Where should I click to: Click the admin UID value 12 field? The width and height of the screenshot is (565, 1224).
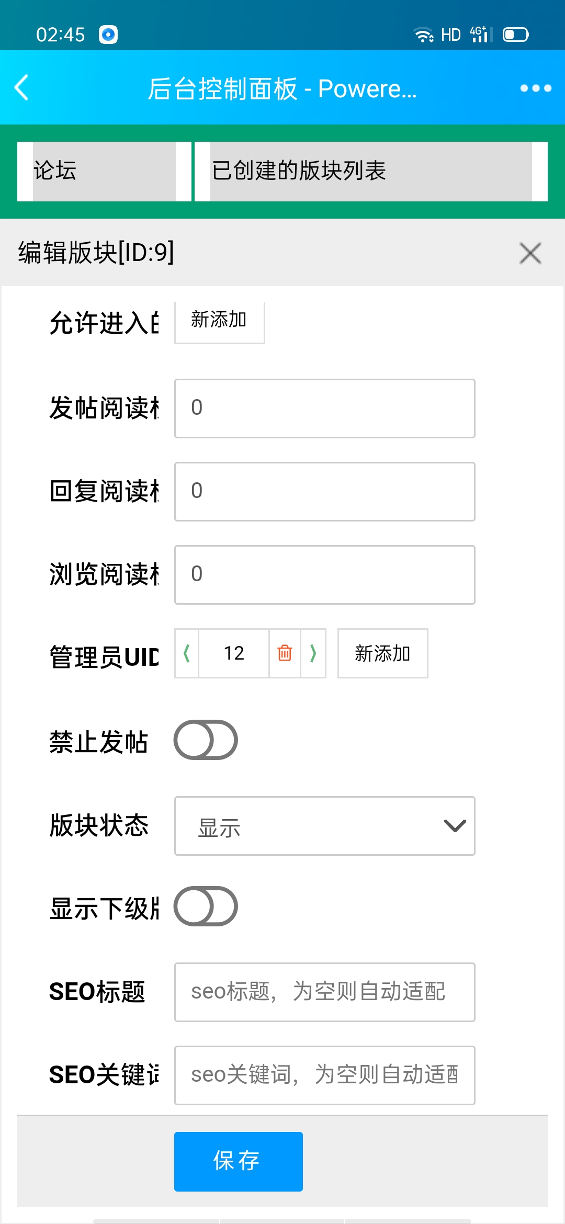pyautogui.click(x=234, y=653)
